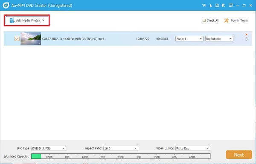Click the key register icon
The image size is (256, 164).
[211, 6]
